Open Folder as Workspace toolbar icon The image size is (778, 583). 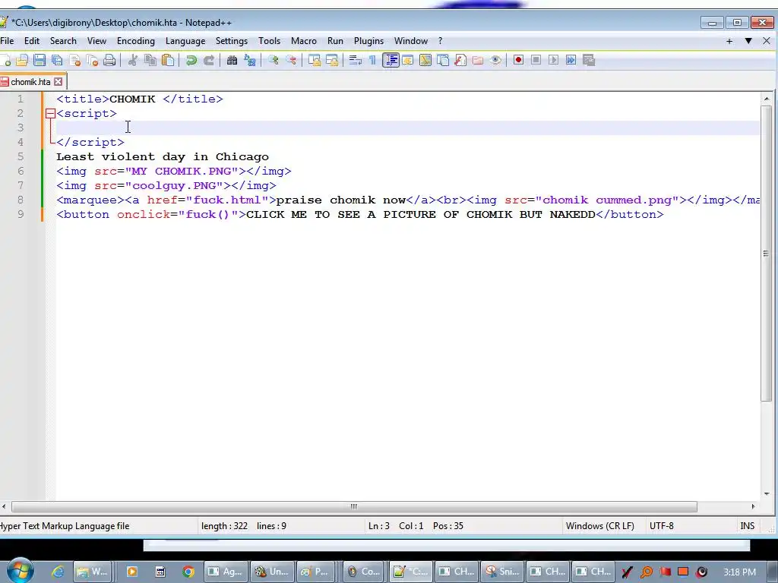pos(478,60)
